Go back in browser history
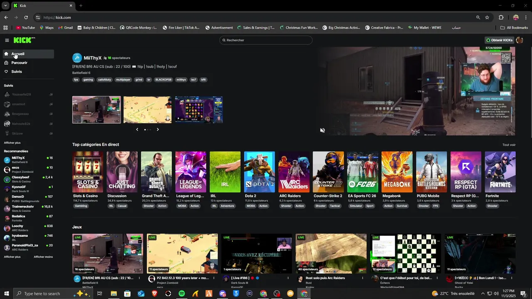 pyautogui.click(x=6, y=17)
